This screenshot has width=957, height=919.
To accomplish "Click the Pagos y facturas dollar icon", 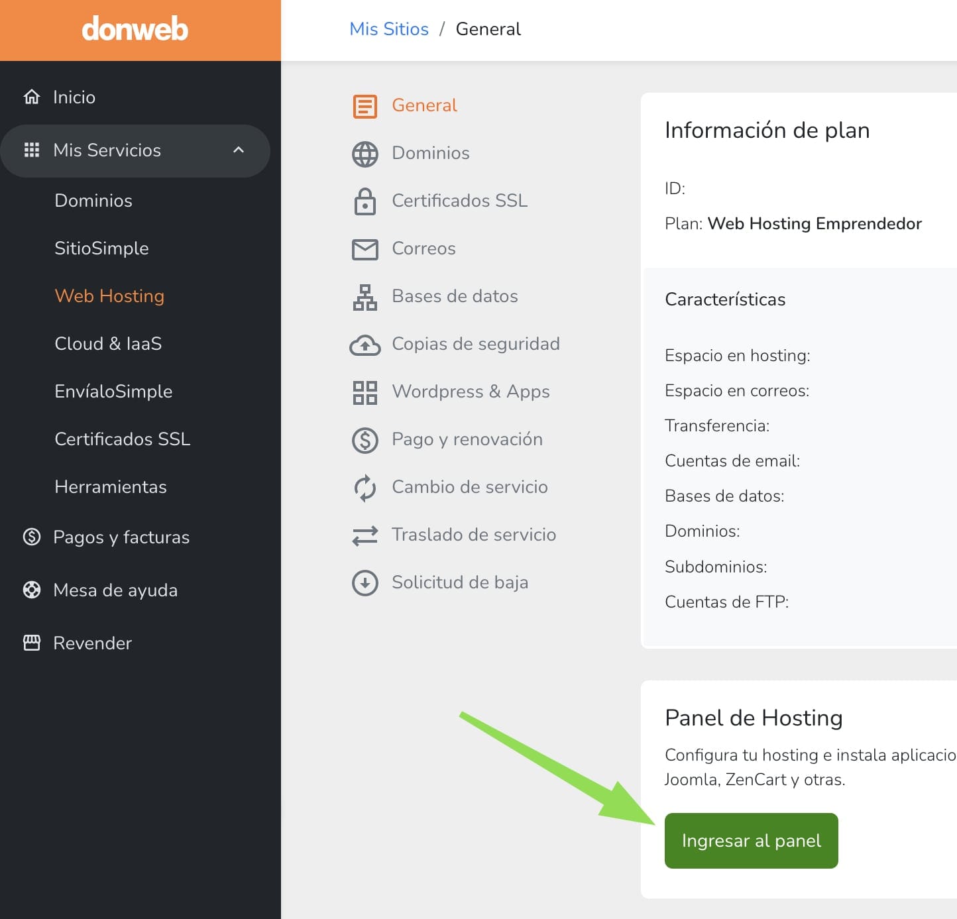I will tap(32, 537).
